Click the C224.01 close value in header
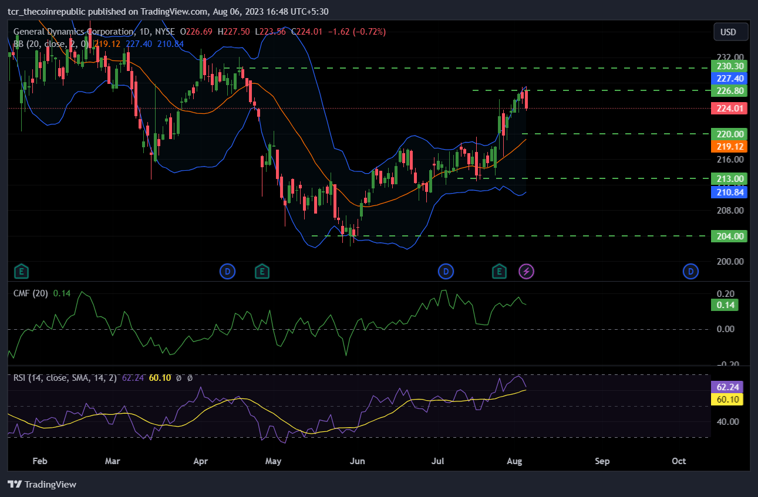 coord(307,32)
